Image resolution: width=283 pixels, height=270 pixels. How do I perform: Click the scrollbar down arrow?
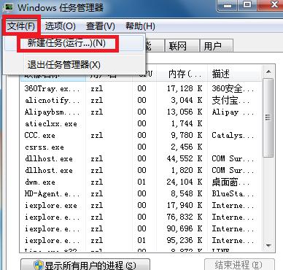[268, 246]
